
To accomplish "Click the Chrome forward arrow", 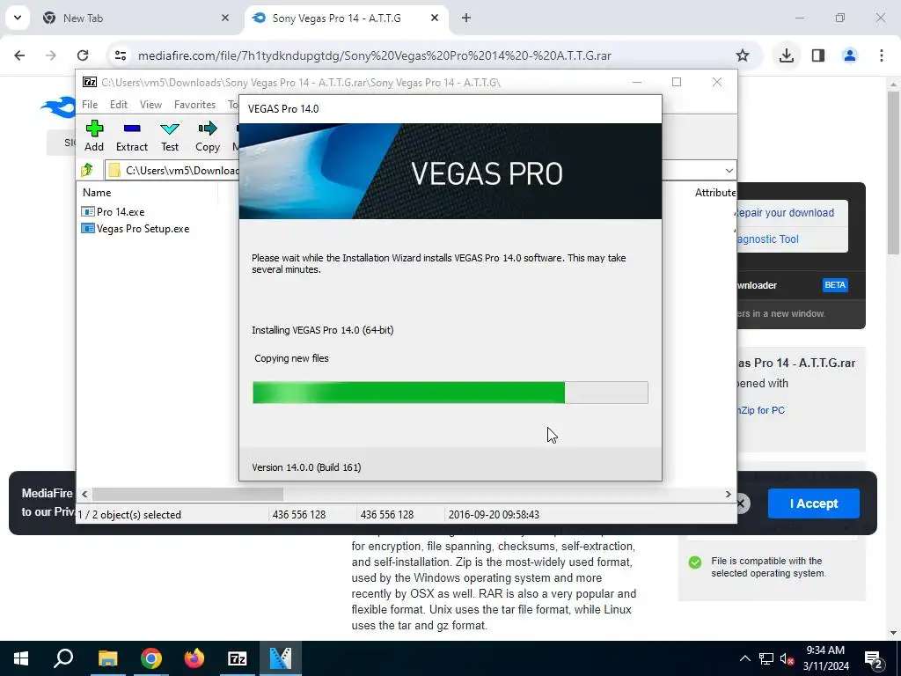I will (x=51, y=55).
